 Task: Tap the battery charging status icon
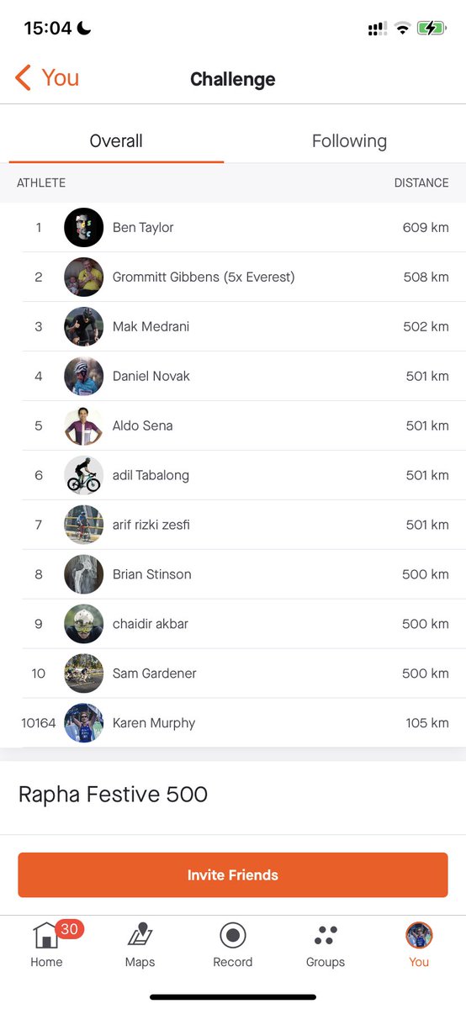click(x=432, y=29)
